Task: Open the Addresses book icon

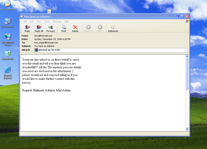Action: pos(113,28)
